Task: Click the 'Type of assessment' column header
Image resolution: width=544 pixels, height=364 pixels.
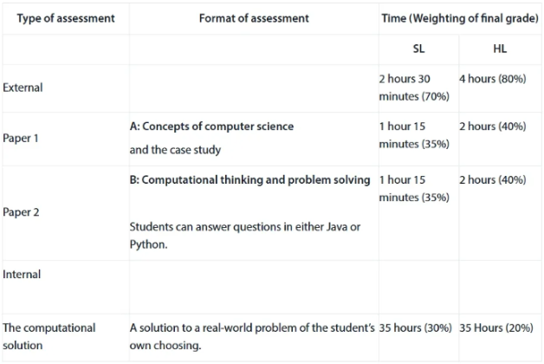Action: click(66, 18)
